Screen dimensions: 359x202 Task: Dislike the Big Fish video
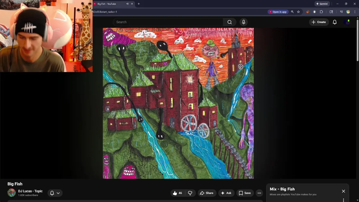pos(190,193)
